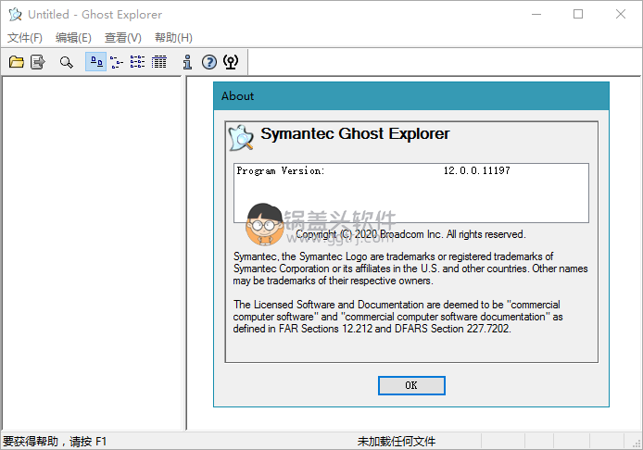The image size is (643, 450).
Task: Click the About dialog title bar
Action: (411, 96)
